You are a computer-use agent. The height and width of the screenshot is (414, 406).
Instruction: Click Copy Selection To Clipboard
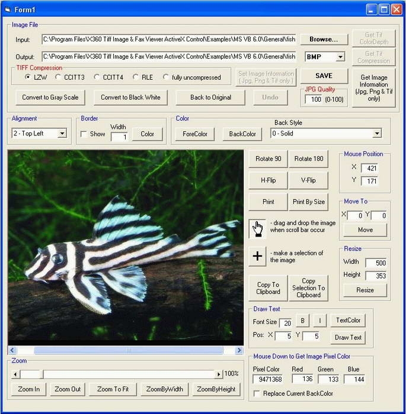(x=309, y=288)
